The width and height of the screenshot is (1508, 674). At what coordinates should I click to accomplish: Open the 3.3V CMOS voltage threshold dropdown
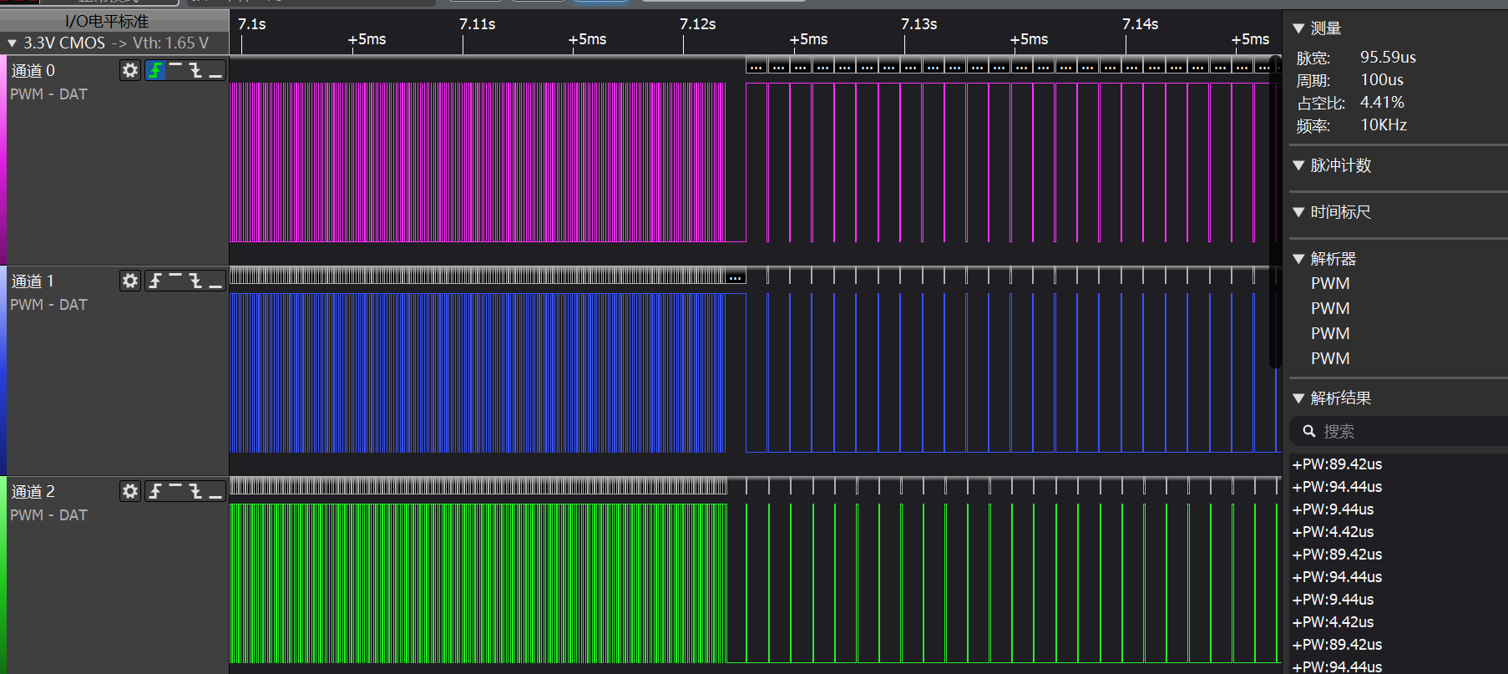[x=109, y=43]
